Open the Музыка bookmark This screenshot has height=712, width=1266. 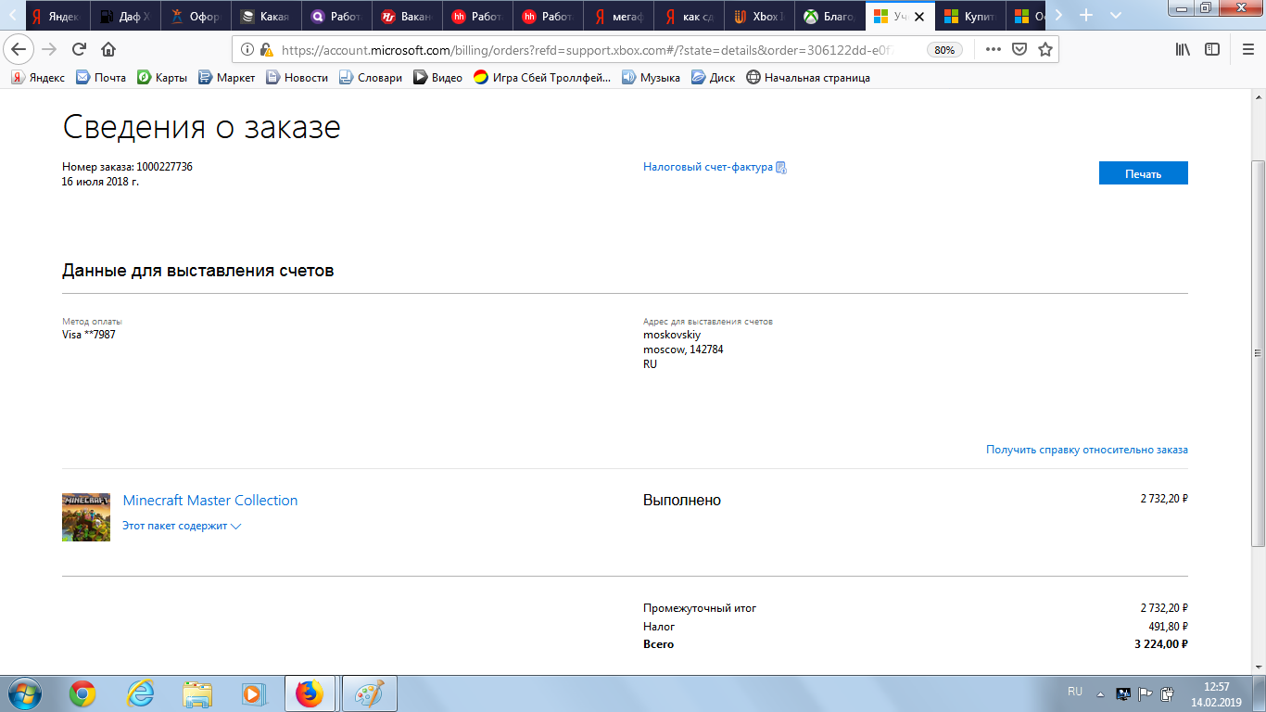tap(651, 78)
